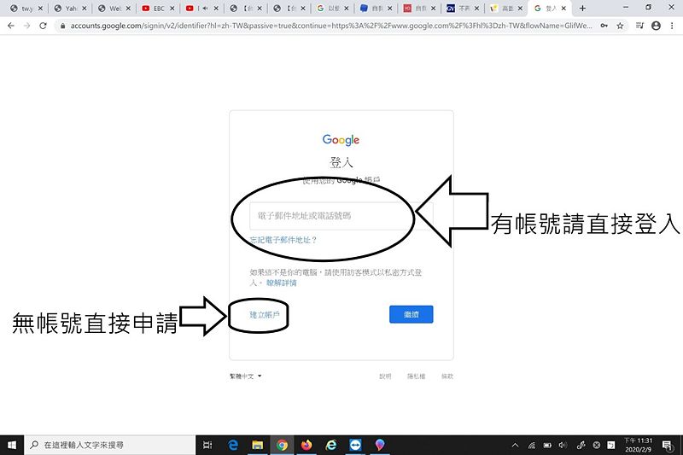Click the browser forward arrow
The width and height of the screenshot is (683, 455).
(x=27, y=26)
